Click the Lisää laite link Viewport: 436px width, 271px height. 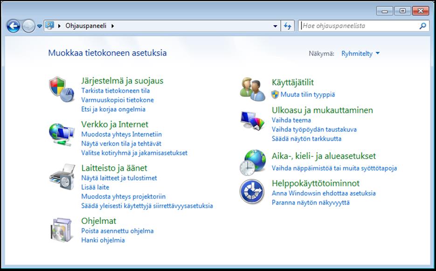pyautogui.click(x=95, y=187)
